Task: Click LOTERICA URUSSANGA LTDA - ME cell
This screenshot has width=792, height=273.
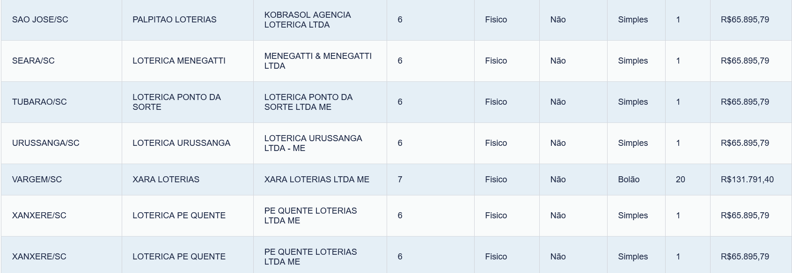Action: [320, 143]
